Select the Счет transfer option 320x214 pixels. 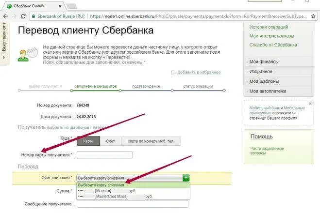110,141
